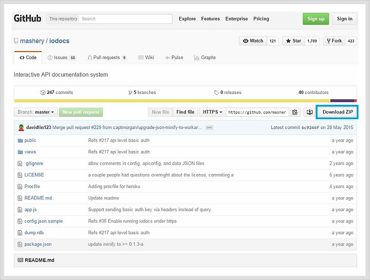This screenshot has height=280, width=370.
Task: Open the davidlin123 user link
Action: pos(39,127)
